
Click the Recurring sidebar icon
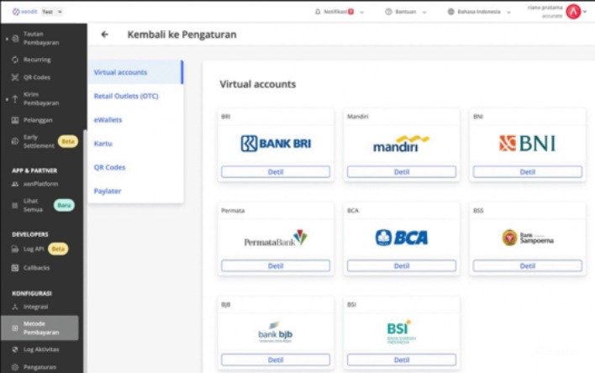(15, 60)
